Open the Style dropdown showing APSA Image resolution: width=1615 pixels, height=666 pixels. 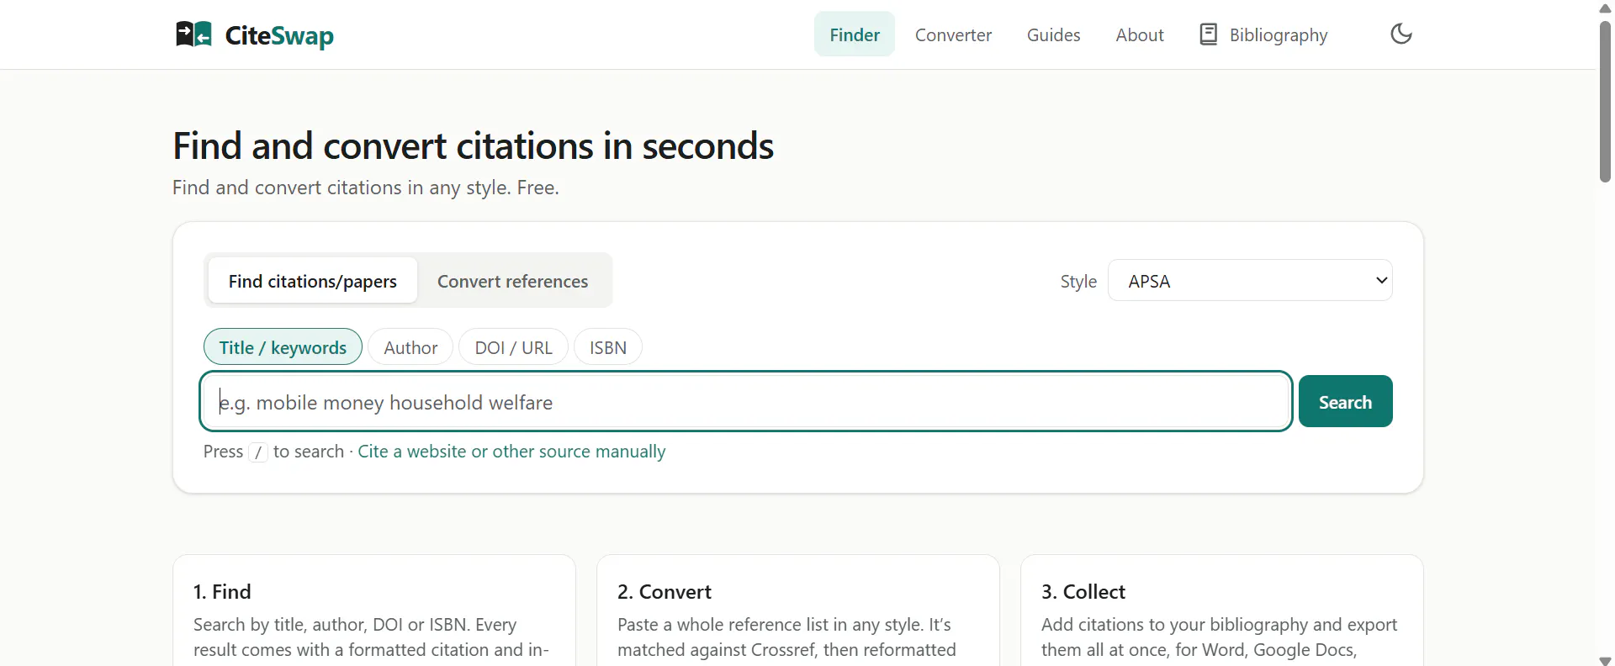[1250, 281]
